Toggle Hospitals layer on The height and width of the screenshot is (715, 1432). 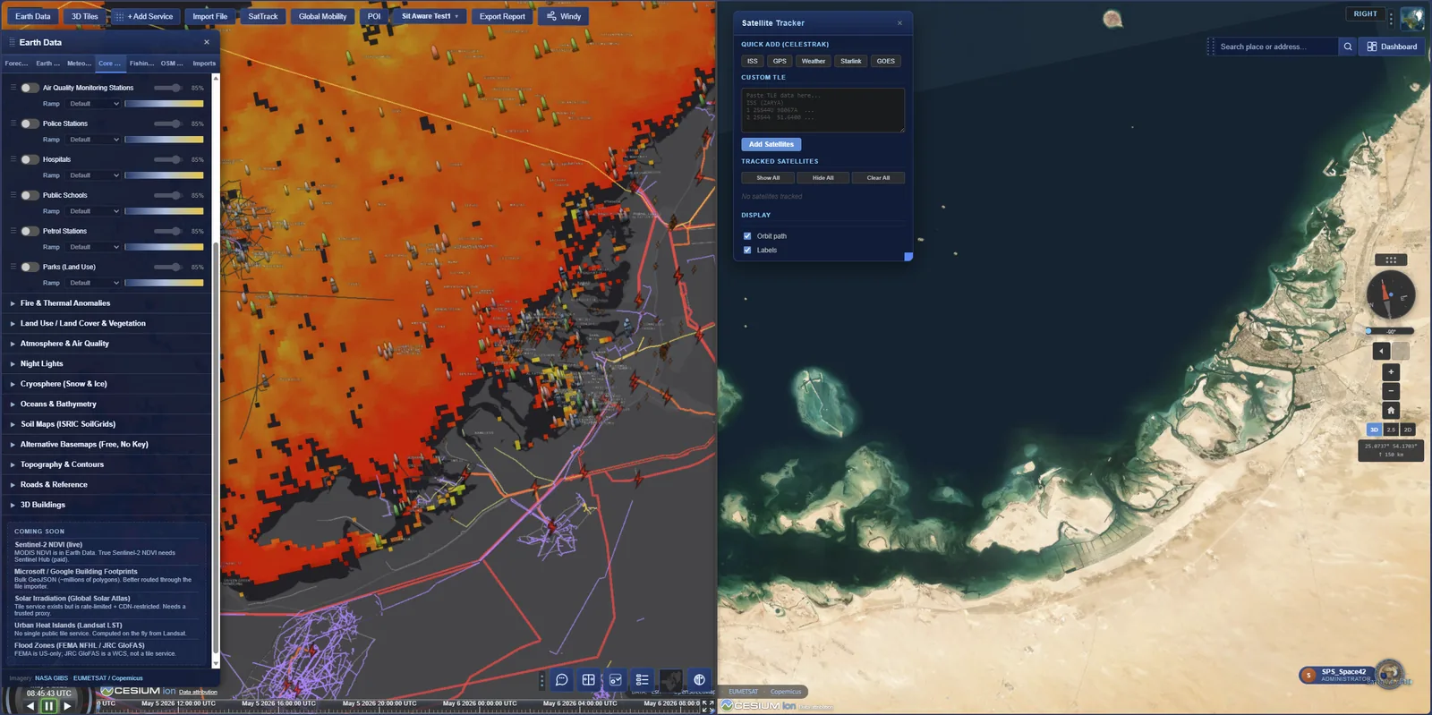[30, 159]
